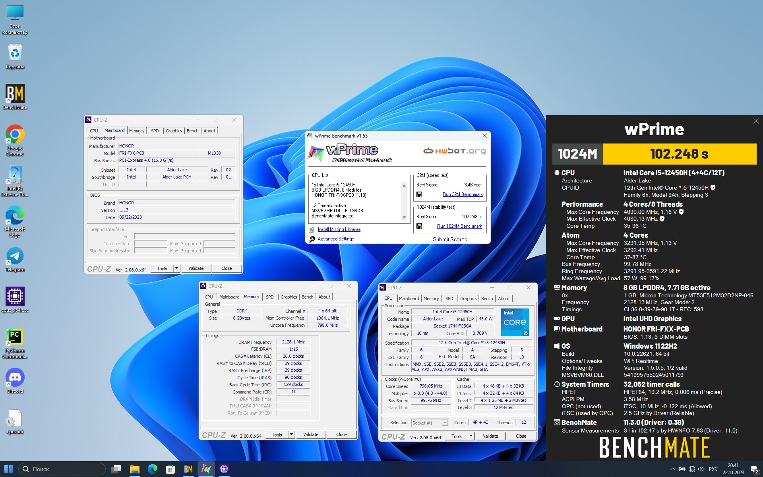This screenshot has height=477, width=763.
Task: Open Graphics tab in Memory CPU-Z window
Action: coord(289,297)
